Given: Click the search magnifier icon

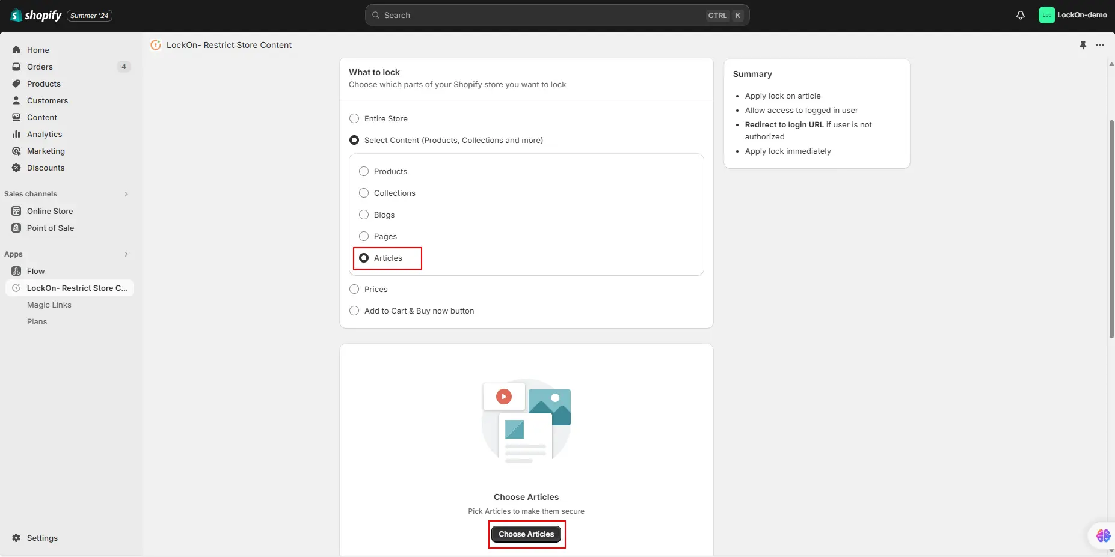Looking at the screenshot, I should (x=376, y=15).
